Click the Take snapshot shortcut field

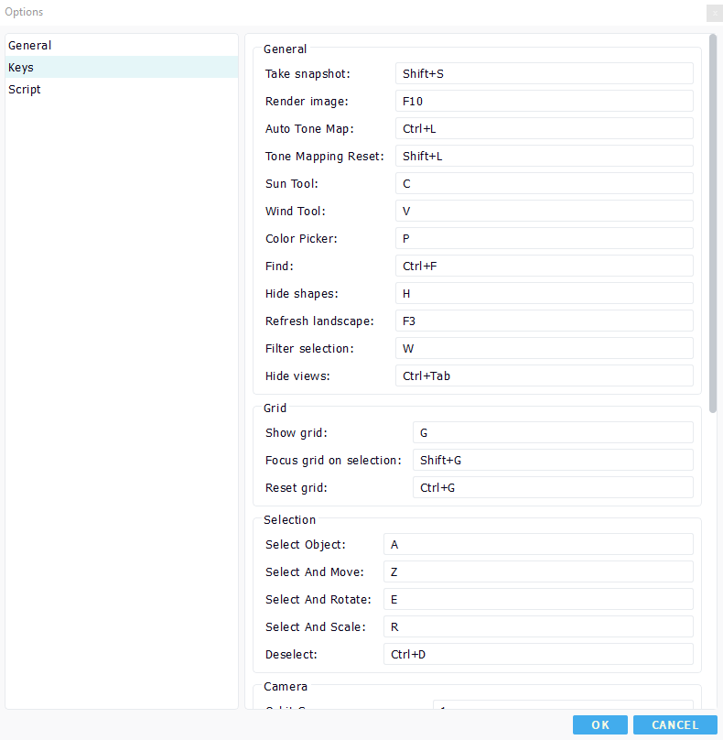tap(544, 74)
